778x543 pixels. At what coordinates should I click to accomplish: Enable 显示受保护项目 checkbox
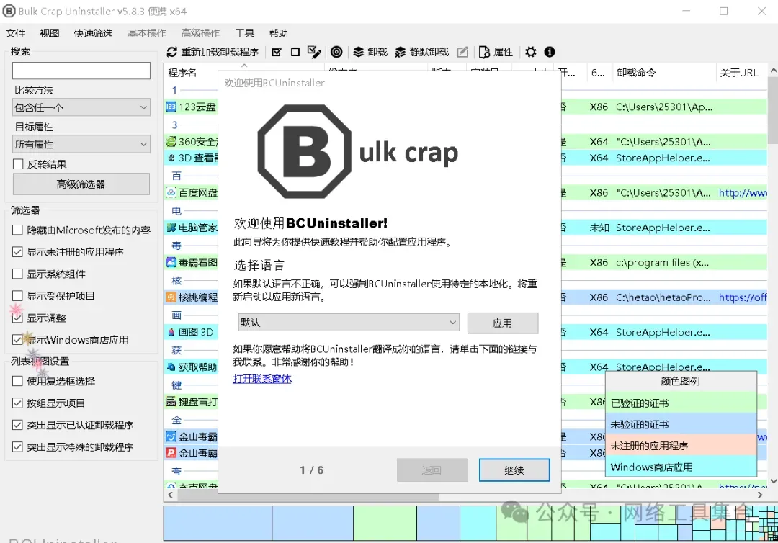click(17, 296)
